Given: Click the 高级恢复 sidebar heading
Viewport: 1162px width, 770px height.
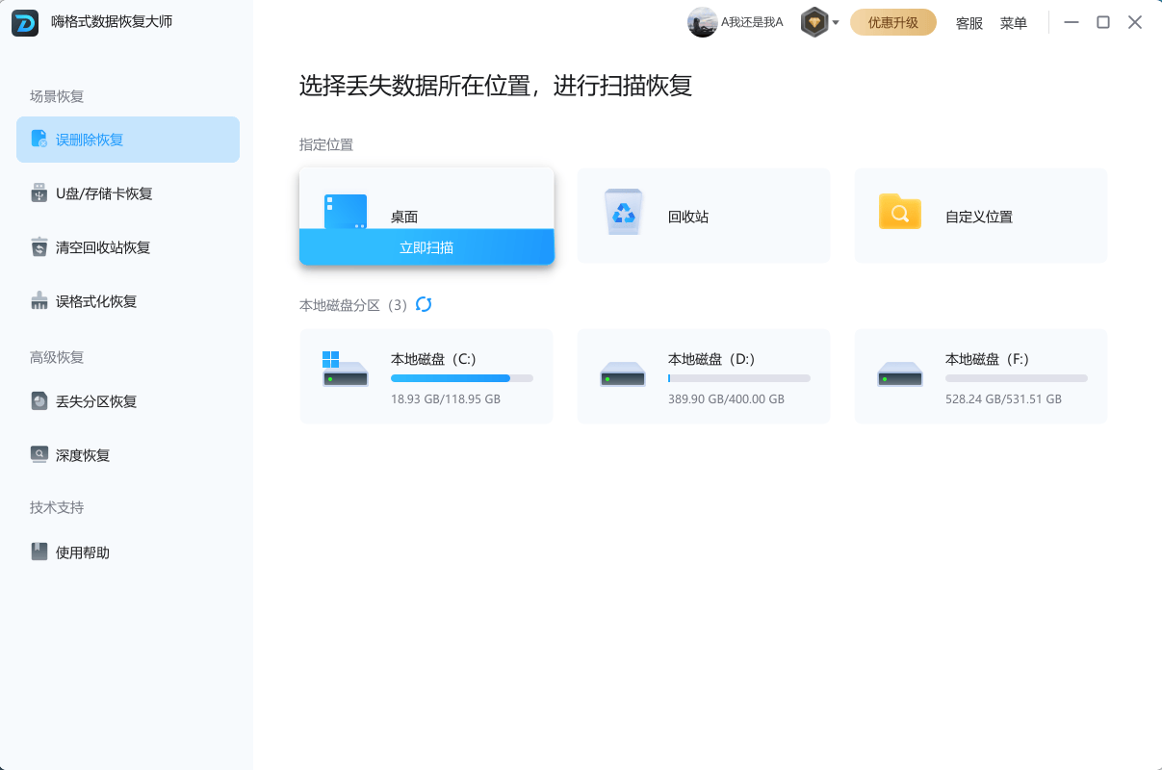Looking at the screenshot, I should coord(57,357).
